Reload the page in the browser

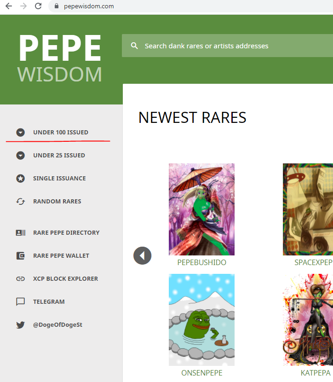point(38,6)
